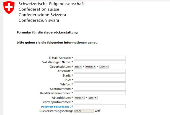Click the Schweizerische Eidgenossenschaft header text
This screenshot has width=170, height=115.
[x=51, y=4]
